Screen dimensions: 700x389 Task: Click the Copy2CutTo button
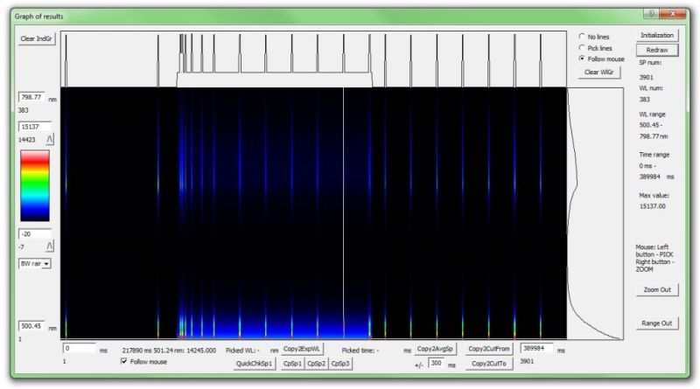[x=489, y=364]
